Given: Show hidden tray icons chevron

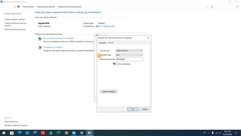Looking at the screenshot, I should tap(209, 133).
